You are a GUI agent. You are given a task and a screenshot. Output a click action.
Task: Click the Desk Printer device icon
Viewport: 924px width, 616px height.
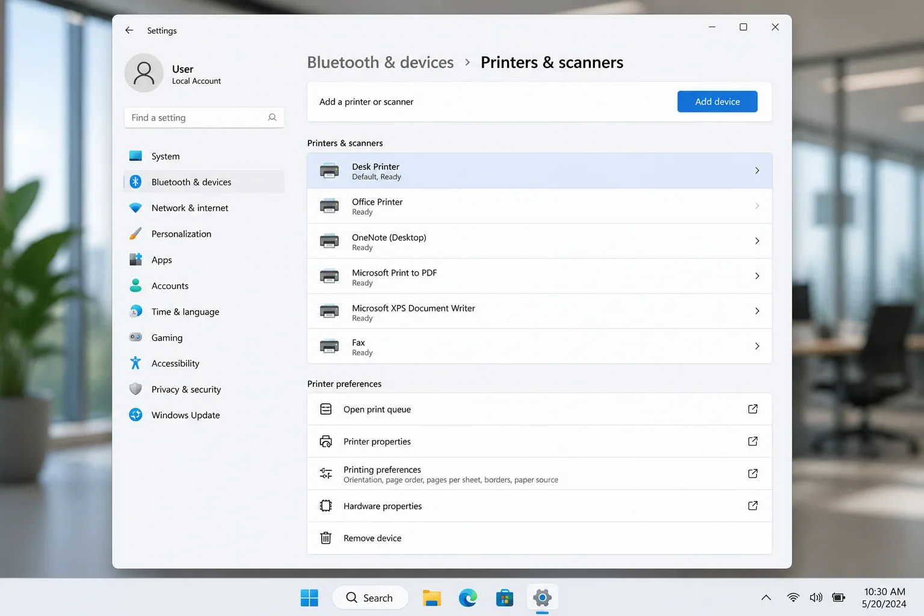(x=329, y=171)
